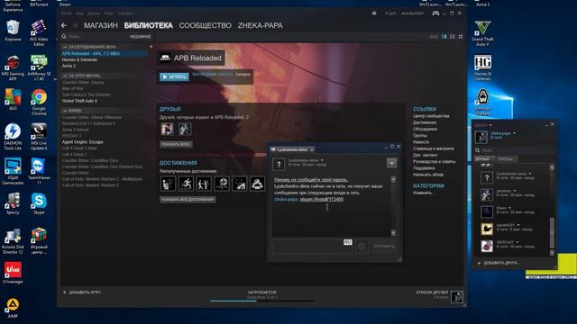Click the friends list scrollbar thumb
577x324 pixels.
pos(552,233)
